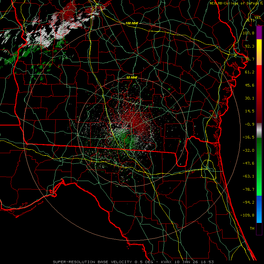The width and height of the screenshot is (264, 264).
Task: Pick the purple segment of the color bar
Action: (x=259, y=33)
